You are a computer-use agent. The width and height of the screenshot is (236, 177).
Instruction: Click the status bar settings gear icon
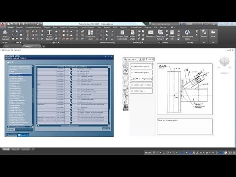click(207, 152)
